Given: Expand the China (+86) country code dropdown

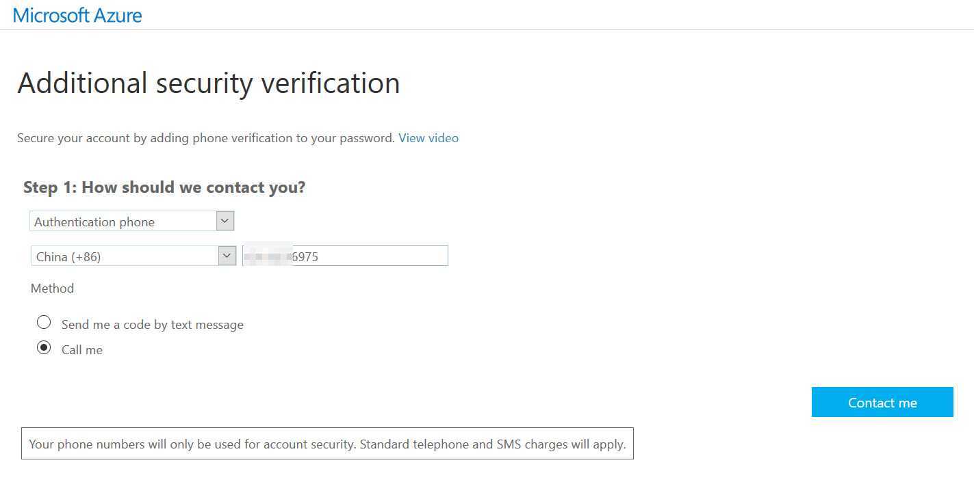Looking at the screenshot, I should [125, 256].
